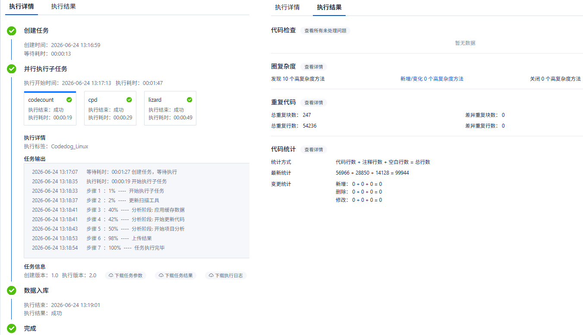
Task: Download task parameters via 下载任务参数
Action: pyautogui.click(x=125, y=276)
